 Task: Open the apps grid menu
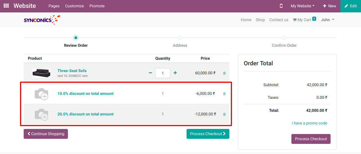6,6
